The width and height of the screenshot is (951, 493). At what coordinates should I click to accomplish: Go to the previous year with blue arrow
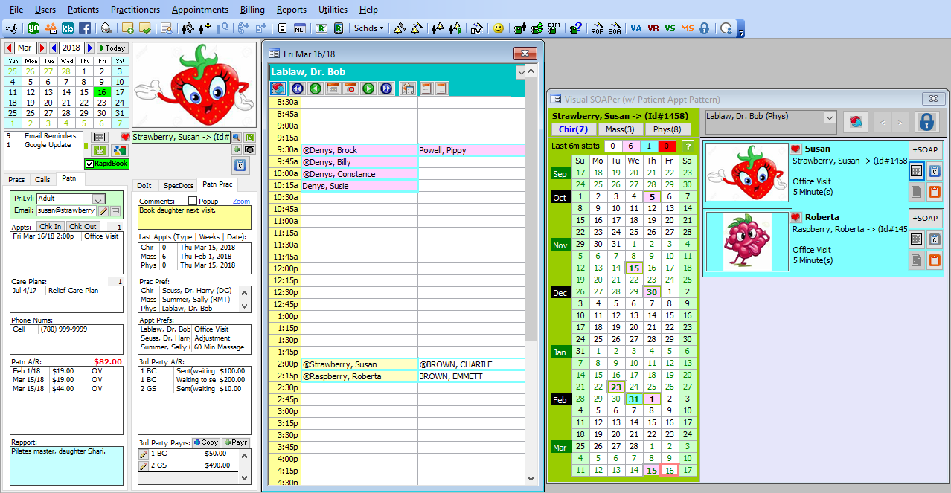[53, 48]
